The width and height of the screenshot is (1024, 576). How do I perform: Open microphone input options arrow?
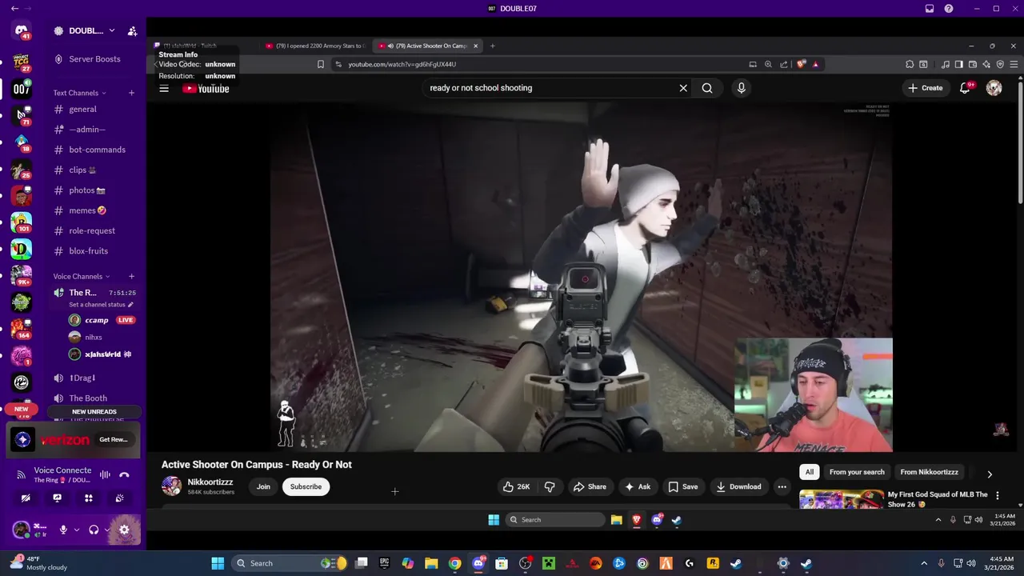(x=77, y=530)
